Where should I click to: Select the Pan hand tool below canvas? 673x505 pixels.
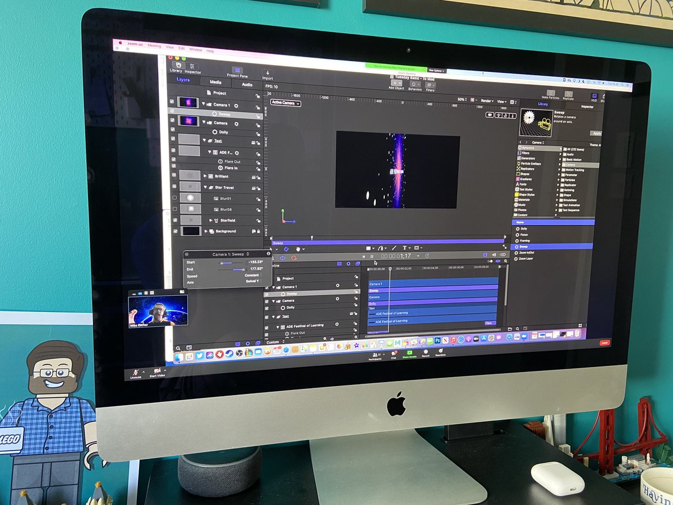point(298,249)
